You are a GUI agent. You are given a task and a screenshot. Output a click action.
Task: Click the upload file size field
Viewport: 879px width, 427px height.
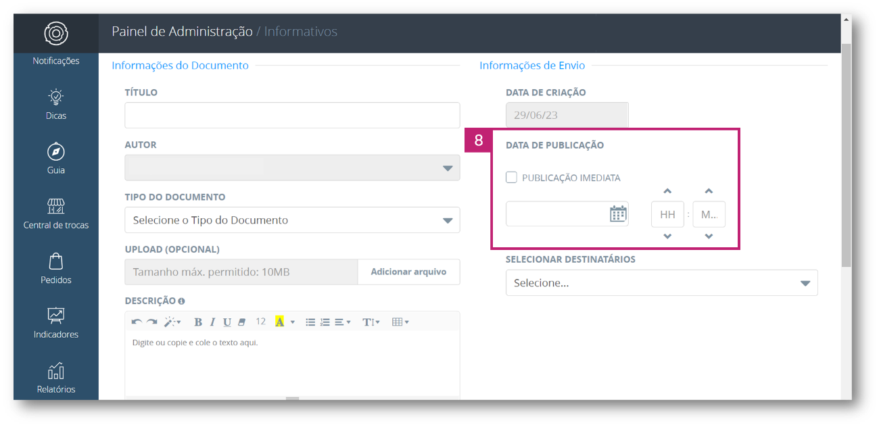(x=241, y=272)
